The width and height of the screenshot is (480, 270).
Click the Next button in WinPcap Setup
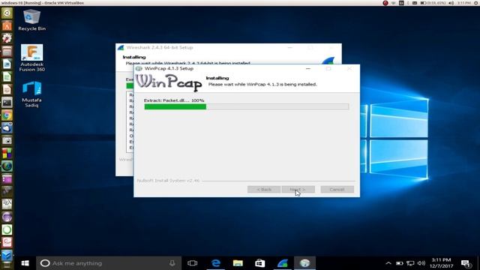tap(298, 190)
